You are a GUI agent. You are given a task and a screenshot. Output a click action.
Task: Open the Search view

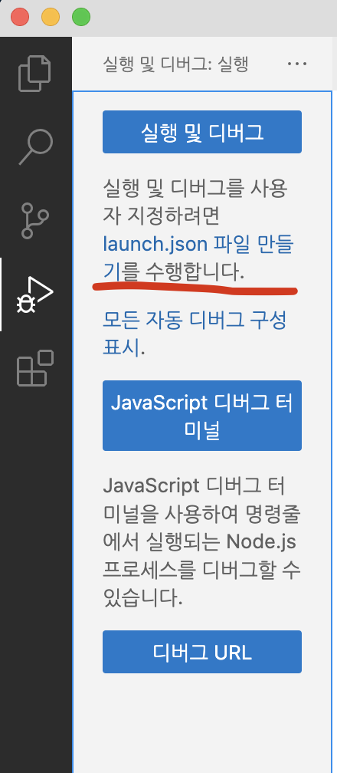pyautogui.click(x=35, y=147)
